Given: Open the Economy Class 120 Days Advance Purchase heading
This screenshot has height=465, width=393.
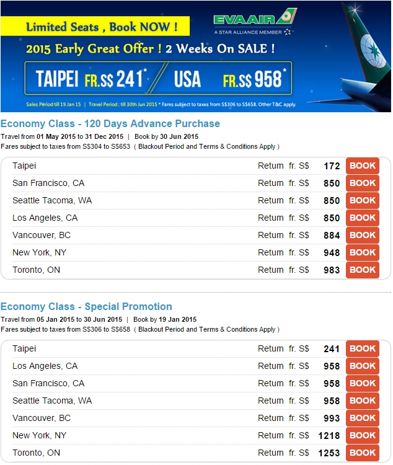Looking at the screenshot, I should click(110, 123).
